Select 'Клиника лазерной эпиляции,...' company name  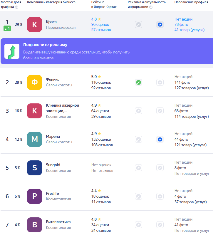pos(62,108)
